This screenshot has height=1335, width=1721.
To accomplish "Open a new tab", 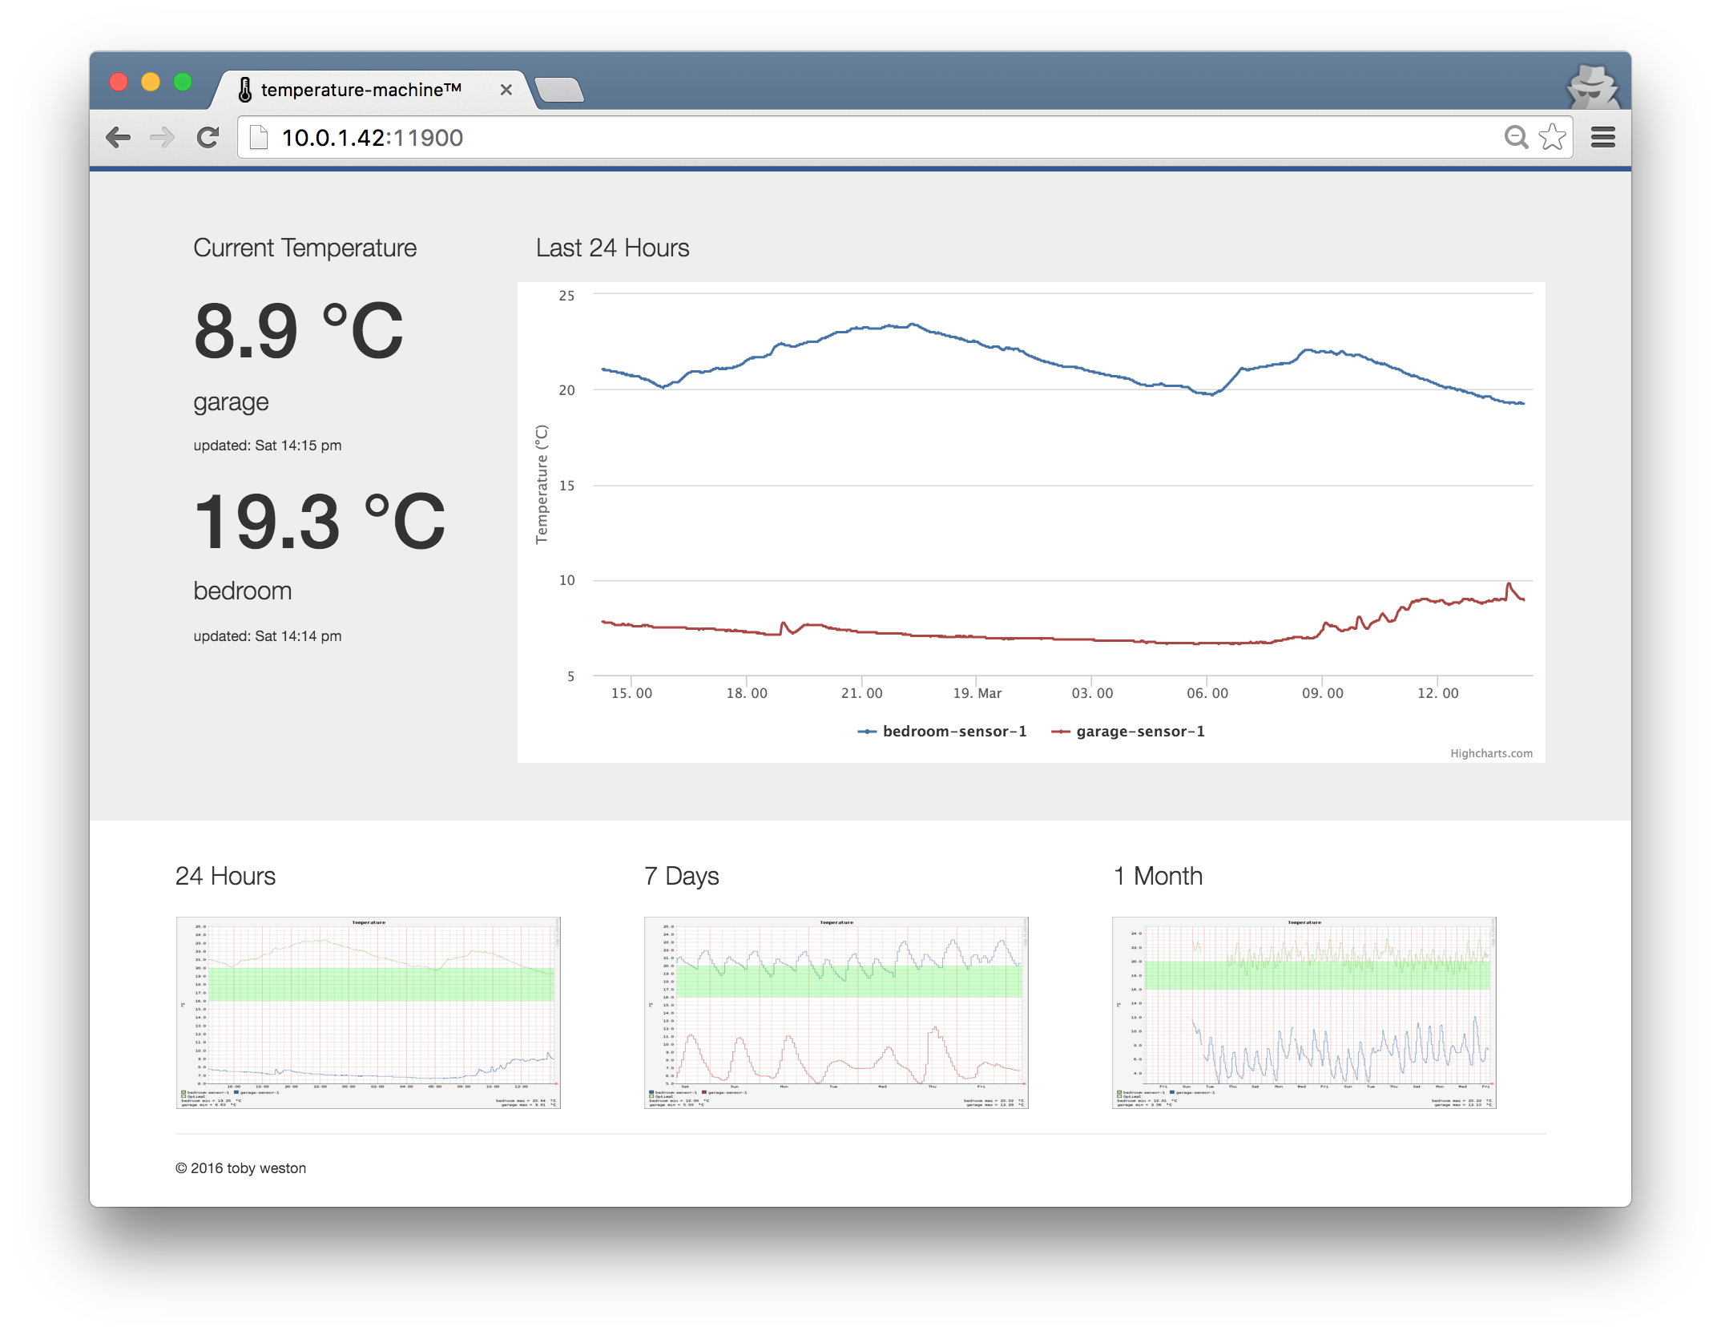I will click(560, 90).
